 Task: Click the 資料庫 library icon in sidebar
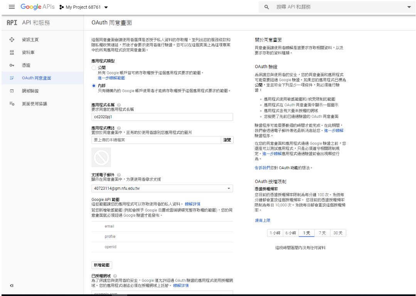(11, 52)
